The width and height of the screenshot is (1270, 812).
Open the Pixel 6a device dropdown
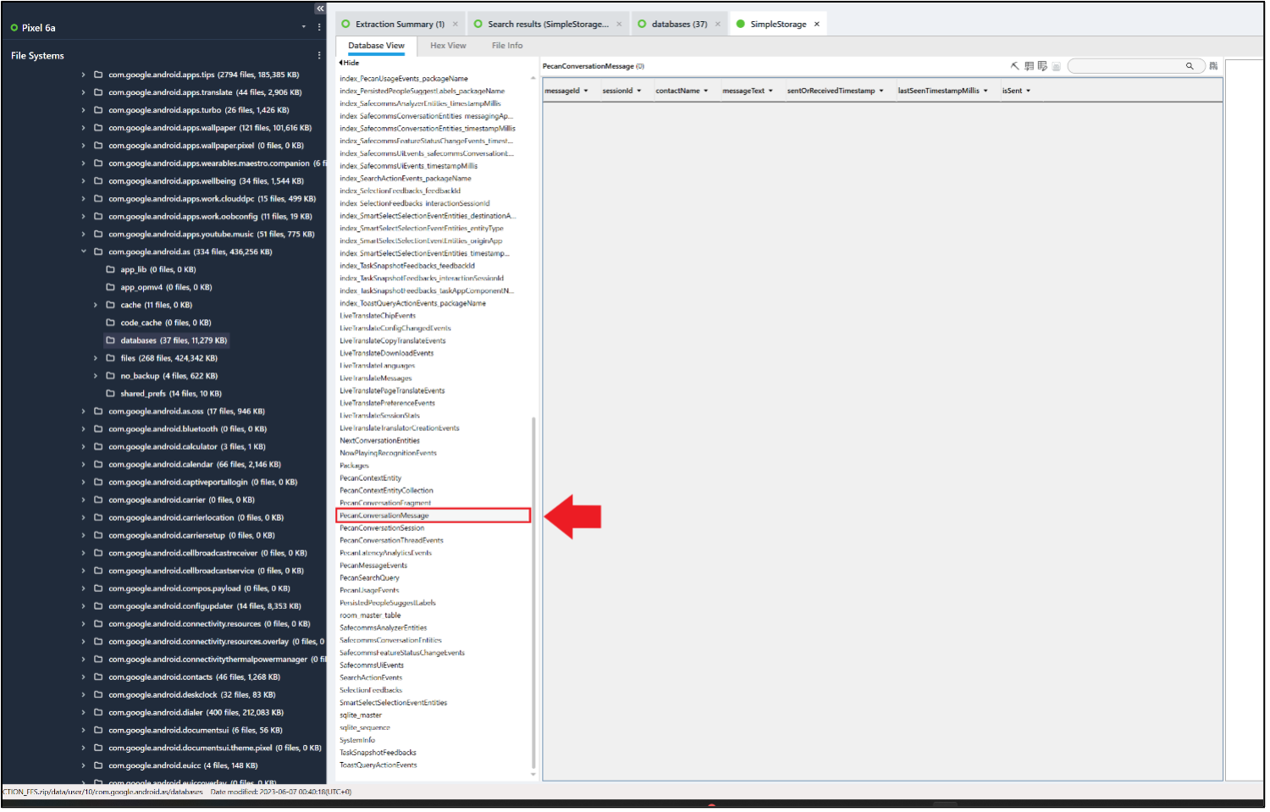(x=304, y=28)
